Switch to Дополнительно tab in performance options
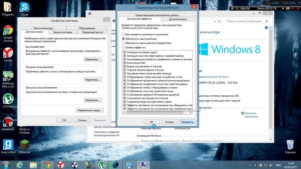This screenshot has width=301, height=169. pyautogui.click(x=178, y=19)
